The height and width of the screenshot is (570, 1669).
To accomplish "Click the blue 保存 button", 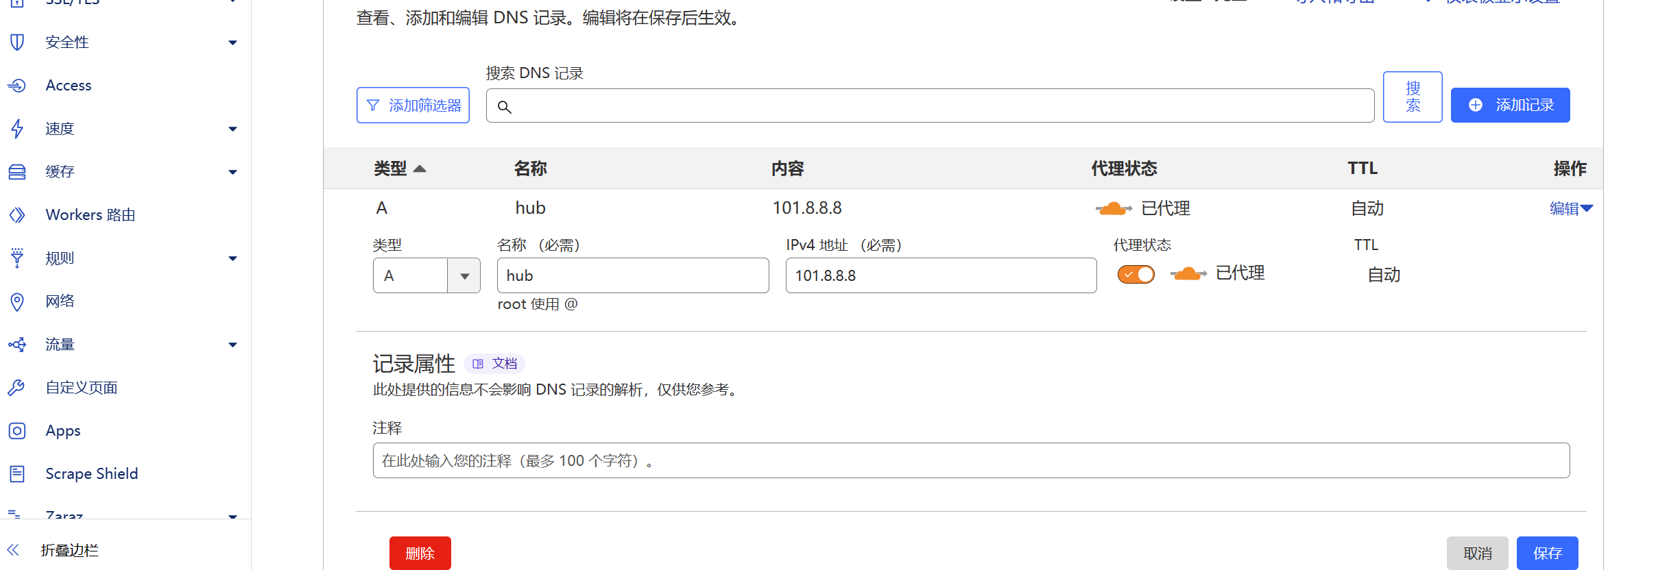I will coord(1547,553).
